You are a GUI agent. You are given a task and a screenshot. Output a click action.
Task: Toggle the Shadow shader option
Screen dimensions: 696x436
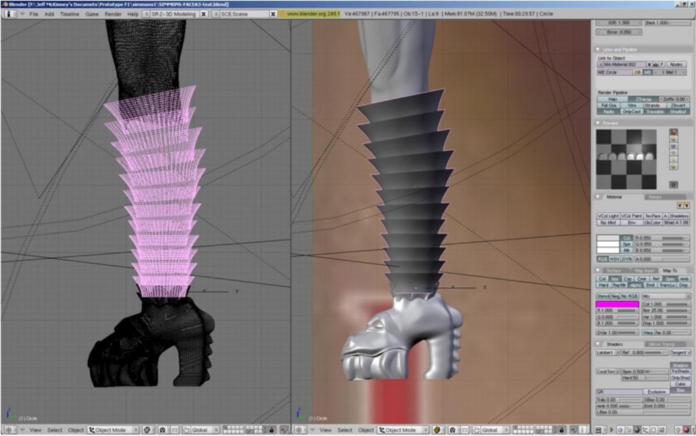pos(680,365)
